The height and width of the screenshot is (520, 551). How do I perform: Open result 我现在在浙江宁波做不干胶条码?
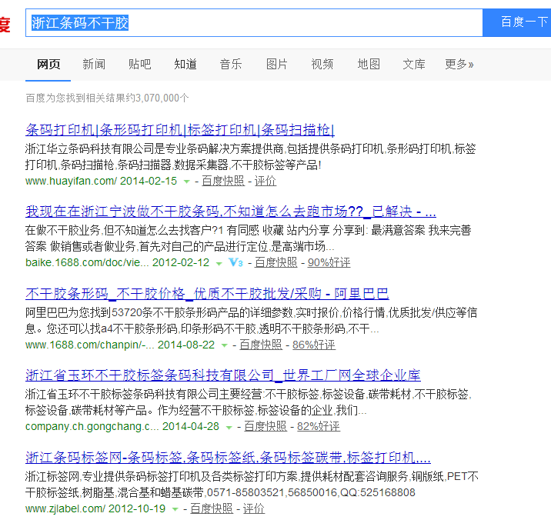[x=231, y=212]
